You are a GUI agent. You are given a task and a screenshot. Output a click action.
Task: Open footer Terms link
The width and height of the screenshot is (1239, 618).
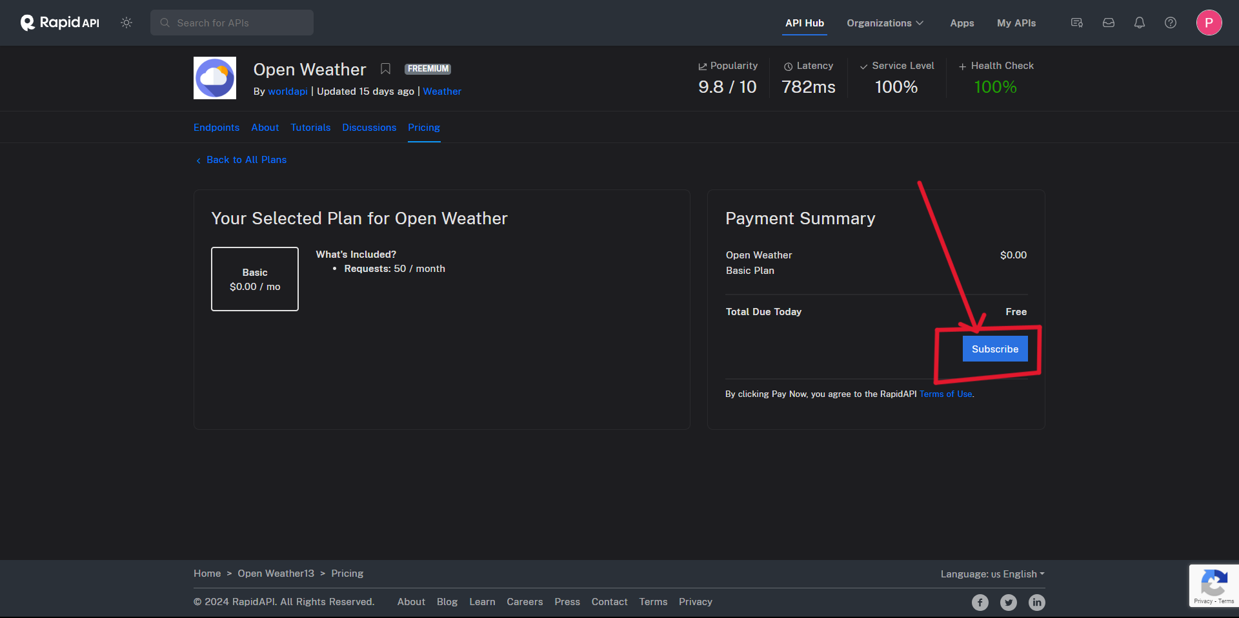[x=653, y=602]
